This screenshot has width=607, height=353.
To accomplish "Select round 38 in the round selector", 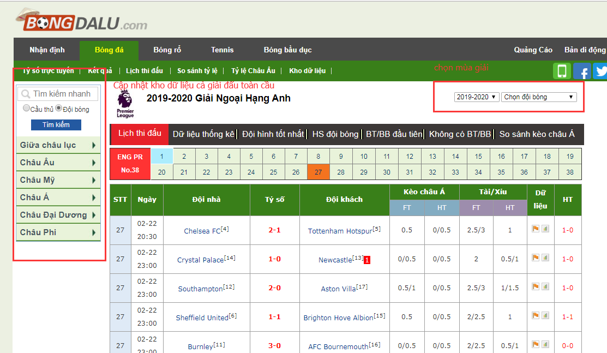I will [570, 172].
